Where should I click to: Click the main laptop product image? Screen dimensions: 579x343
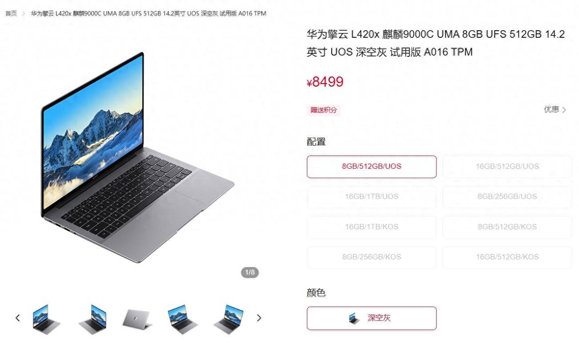tap(138, 158)
